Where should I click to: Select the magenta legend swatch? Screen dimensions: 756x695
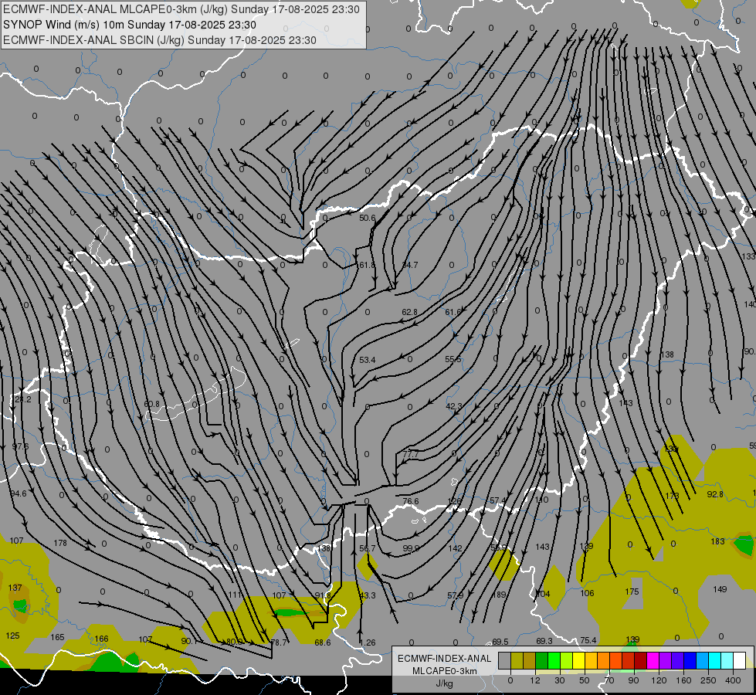(653, 660)
